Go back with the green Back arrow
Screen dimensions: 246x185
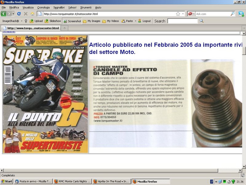point(3,14)
